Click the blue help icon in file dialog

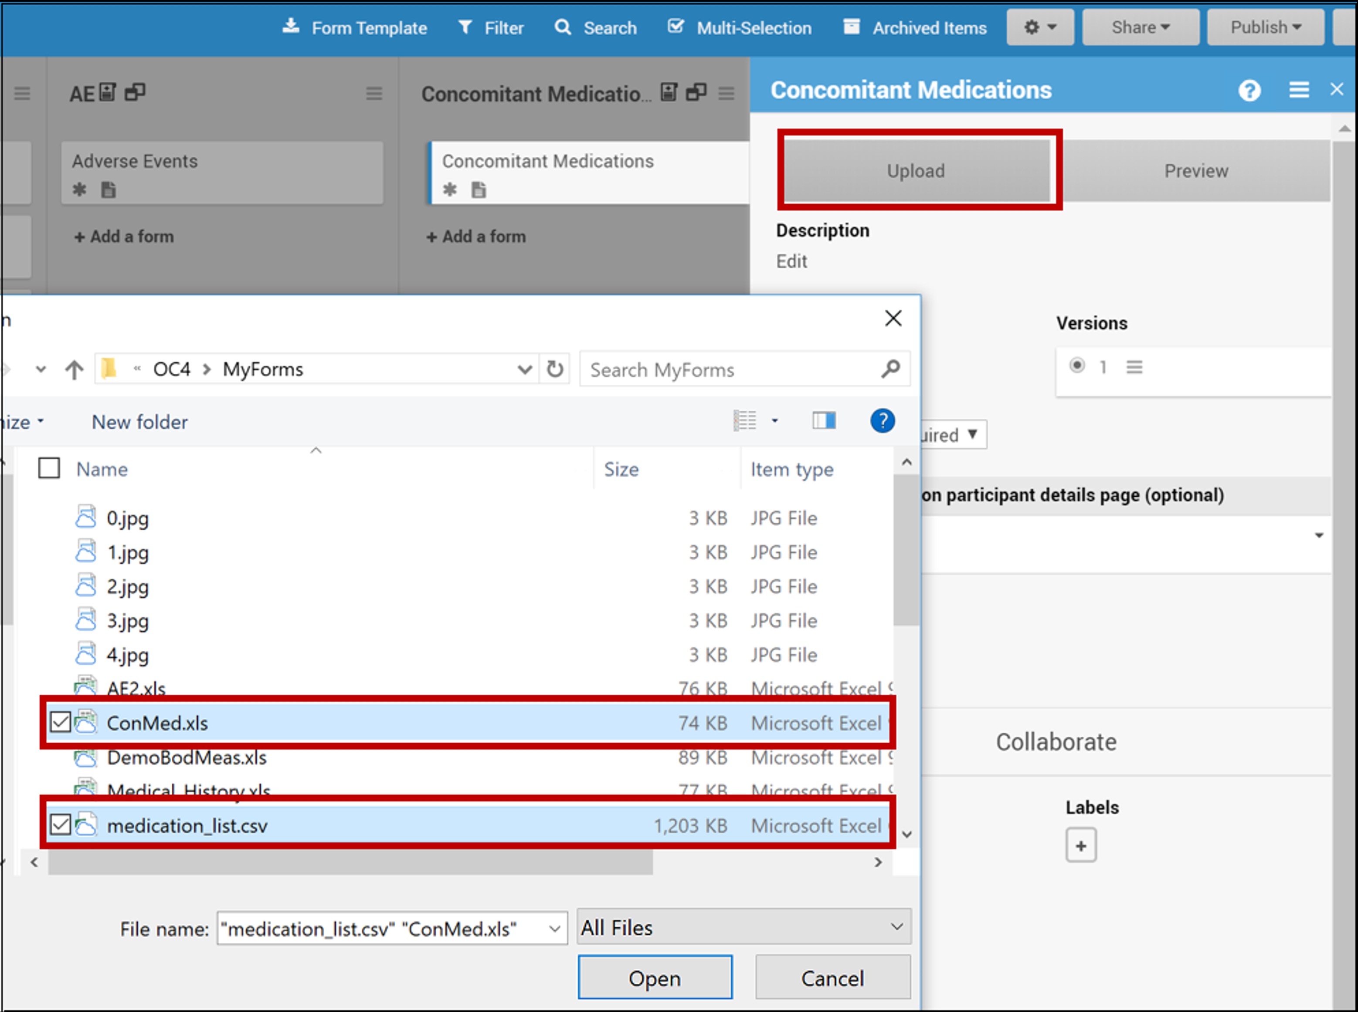(x=882, y=421)
